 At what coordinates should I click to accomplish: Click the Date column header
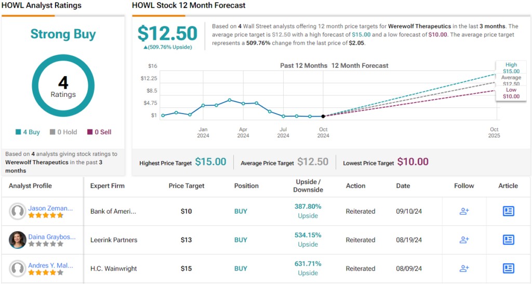click(403, 186)
